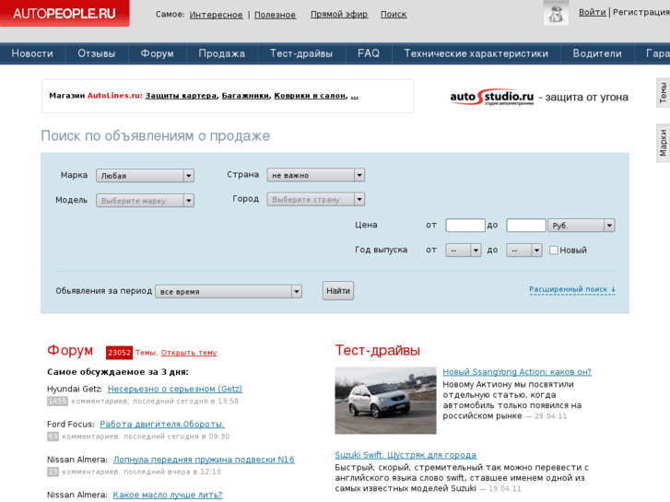
Task: Click the Найти button
Action: (338, 290)
